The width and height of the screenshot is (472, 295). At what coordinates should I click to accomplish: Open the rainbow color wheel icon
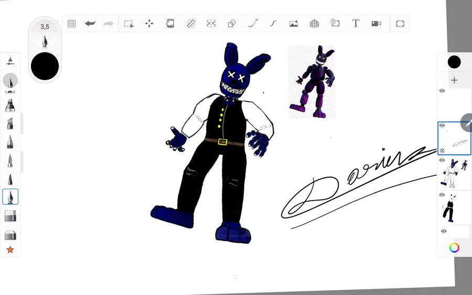tap(454, 247)
